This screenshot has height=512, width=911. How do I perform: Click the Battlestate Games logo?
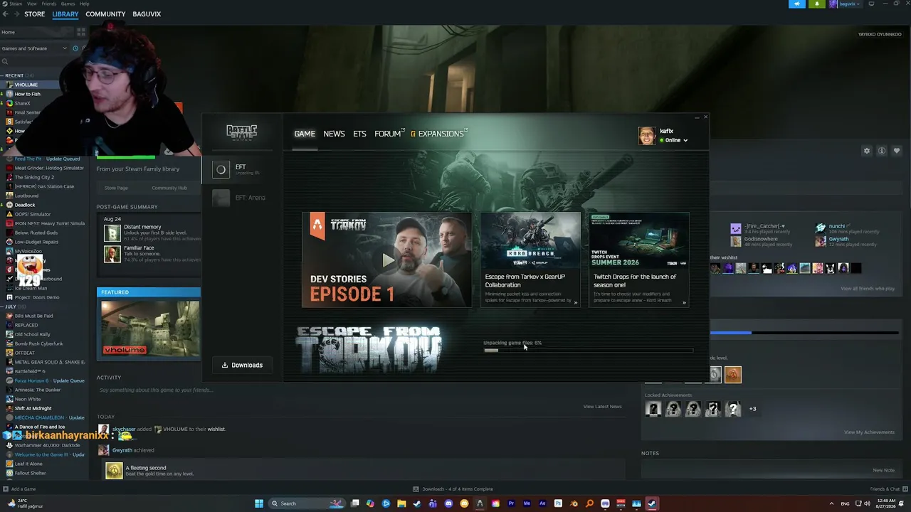pos(242,132)
